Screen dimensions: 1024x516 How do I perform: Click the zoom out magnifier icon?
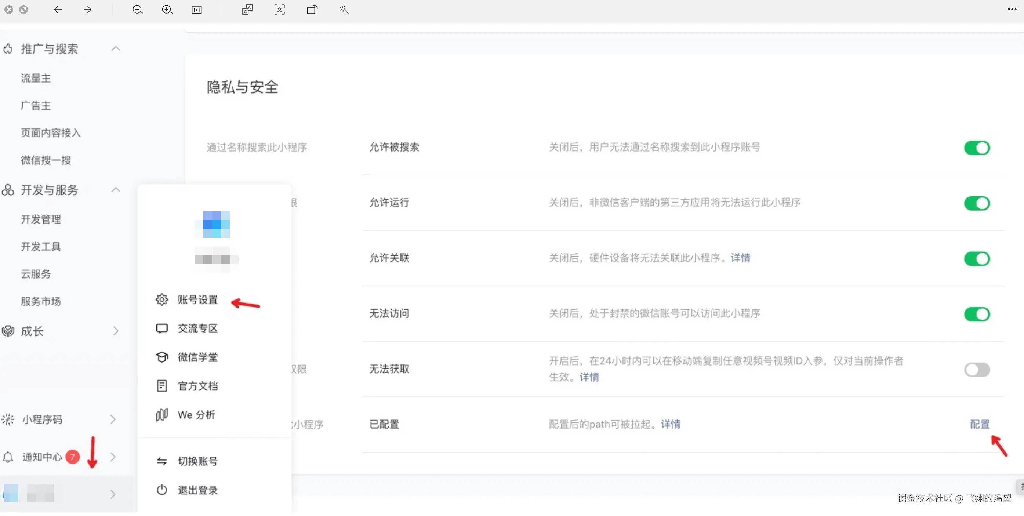138,10
